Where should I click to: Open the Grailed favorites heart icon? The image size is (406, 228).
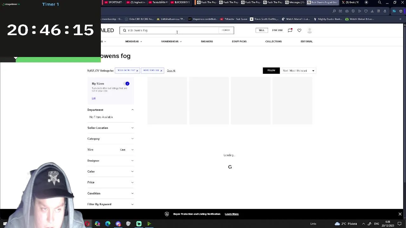(x=299, y=30)
